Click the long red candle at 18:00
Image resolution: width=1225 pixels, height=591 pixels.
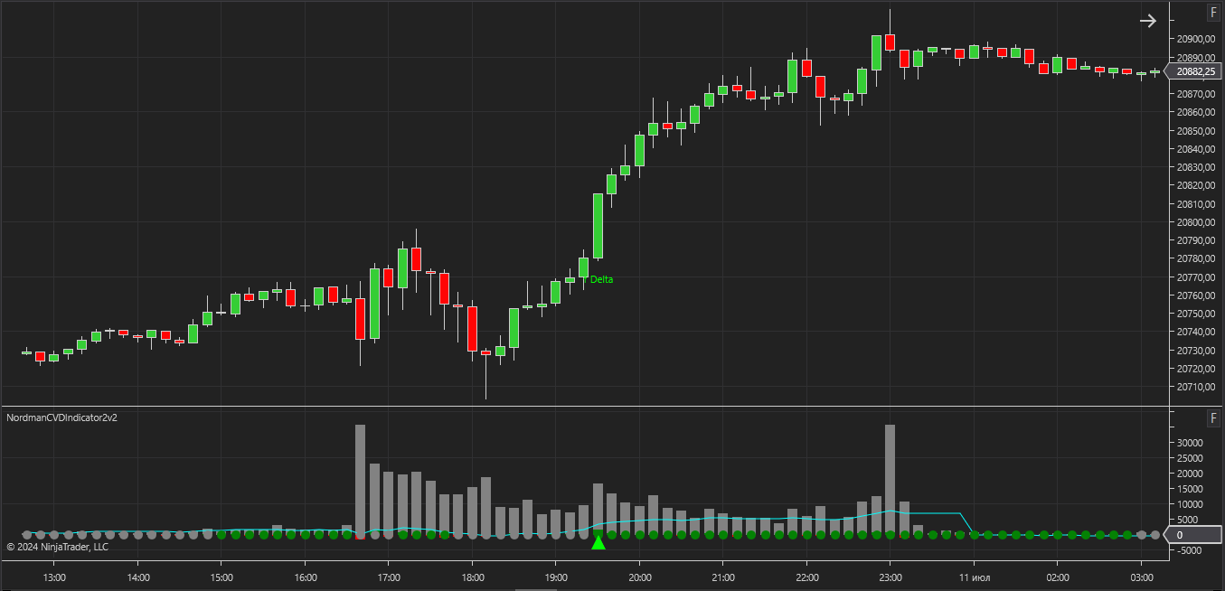click(472, 329)
